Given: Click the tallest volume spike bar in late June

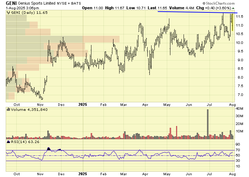Looking at the screenshot, I should pyautogui.click(x=208, y=124).
